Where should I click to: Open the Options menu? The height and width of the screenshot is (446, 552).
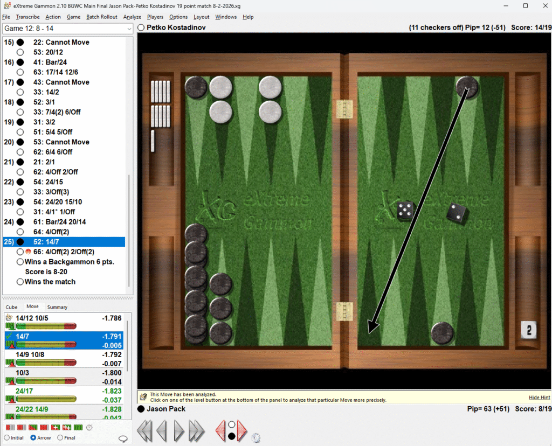coord(178,17)
